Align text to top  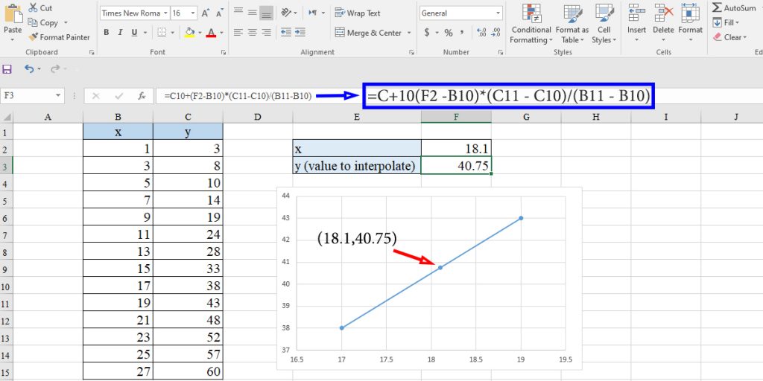(x=238, y=12)
